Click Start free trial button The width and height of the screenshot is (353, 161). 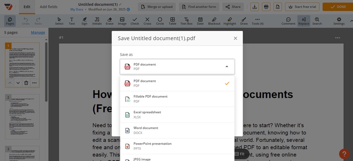tap(302, 7)
